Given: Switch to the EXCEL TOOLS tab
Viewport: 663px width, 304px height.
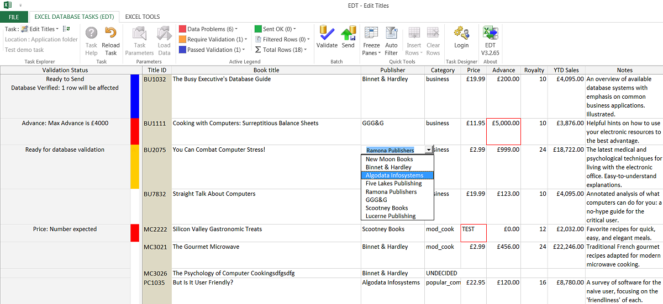Looking at the screenshot, I should (143, 17).
